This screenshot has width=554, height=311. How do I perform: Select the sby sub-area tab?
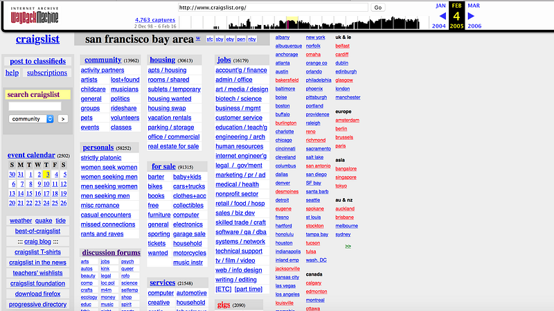tap(220, 39)
